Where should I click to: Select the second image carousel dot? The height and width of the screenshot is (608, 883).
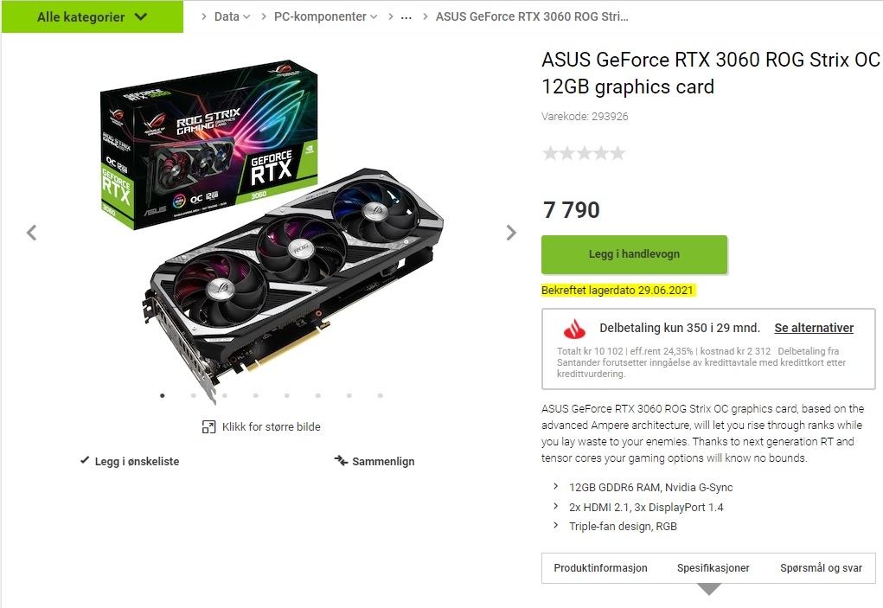[x=193, y=396]
